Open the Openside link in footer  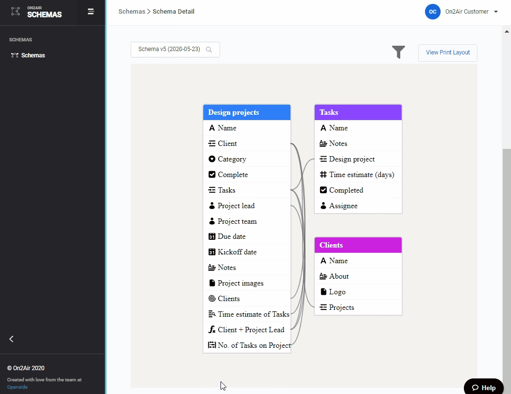click(x=17, y=387)
